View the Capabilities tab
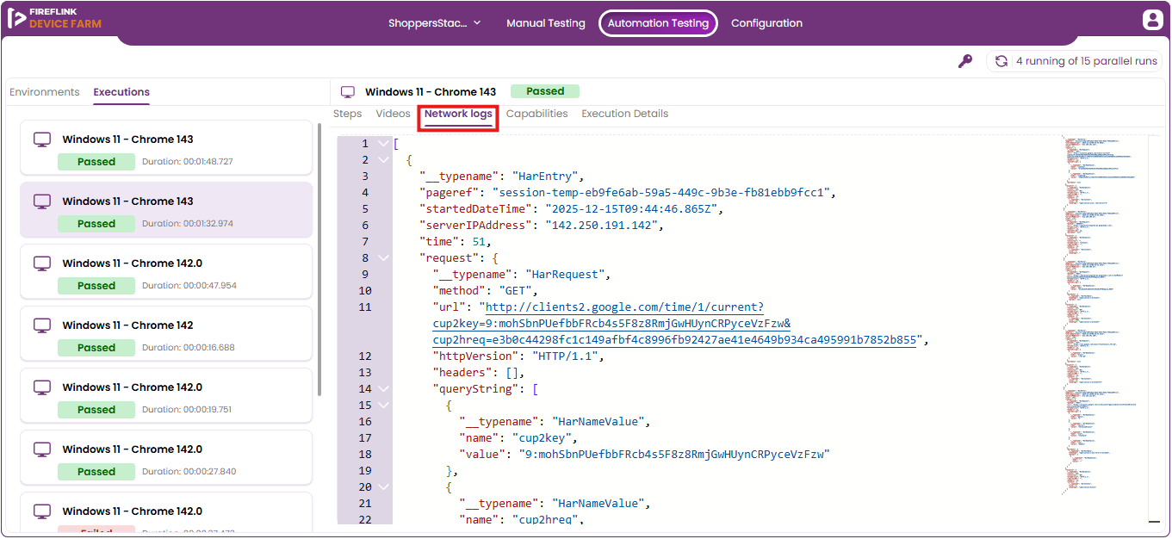The width and height of the screenshot is (1172, 539). (537, 114)
